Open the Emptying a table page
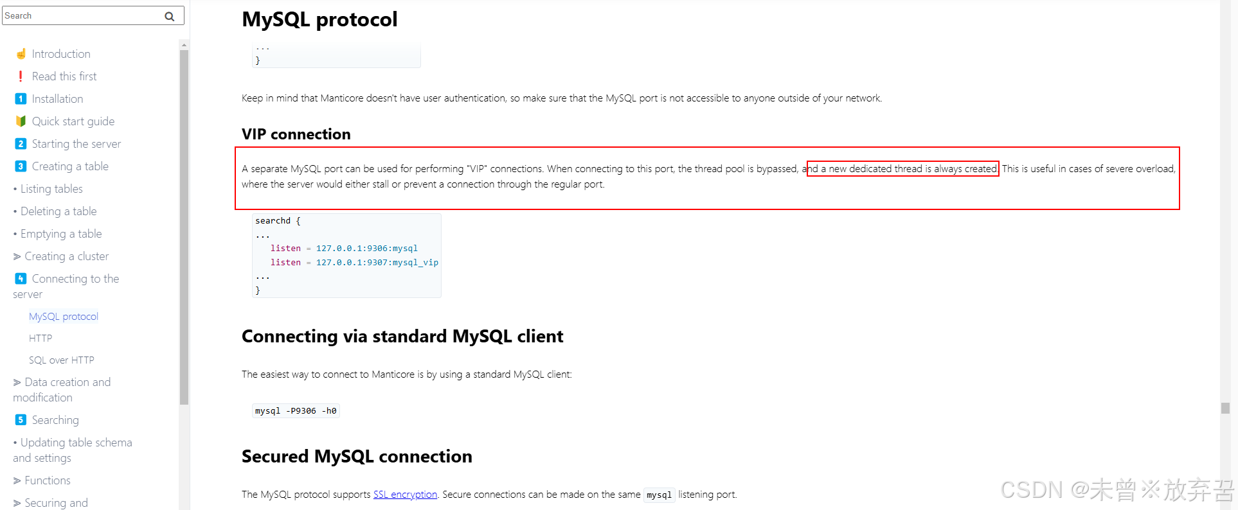 pyautogui.click(x=61, y=234)
